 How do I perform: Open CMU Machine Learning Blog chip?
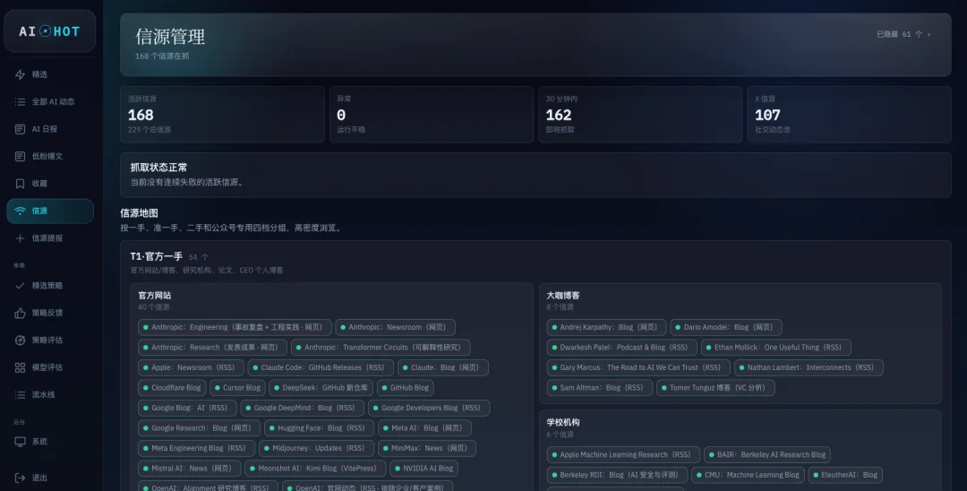click(748, 475)
